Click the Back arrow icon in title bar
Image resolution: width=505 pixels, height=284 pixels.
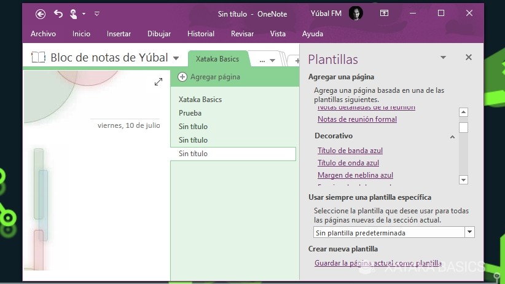click(41, 14)
